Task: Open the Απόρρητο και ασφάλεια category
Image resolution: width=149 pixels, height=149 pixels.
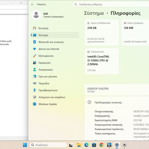Action: (x=55, y=97)
